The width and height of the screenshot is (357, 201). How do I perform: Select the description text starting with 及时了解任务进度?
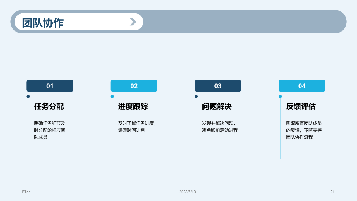pyautogui.click(x=137, y=127)
